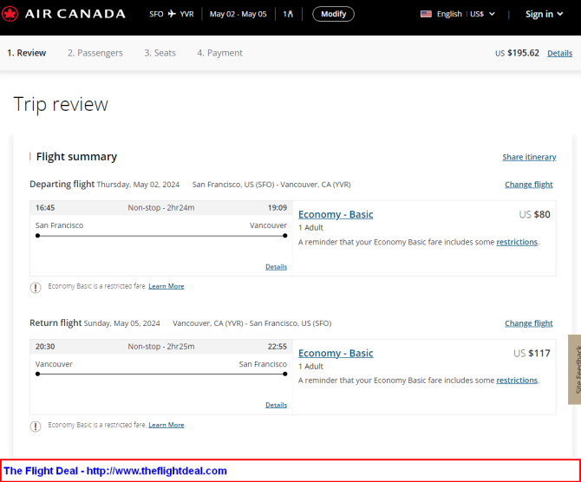This screenshot has width=581, height=482.
Task: Open the Site Feedback side tab
Action: (575, 369)
